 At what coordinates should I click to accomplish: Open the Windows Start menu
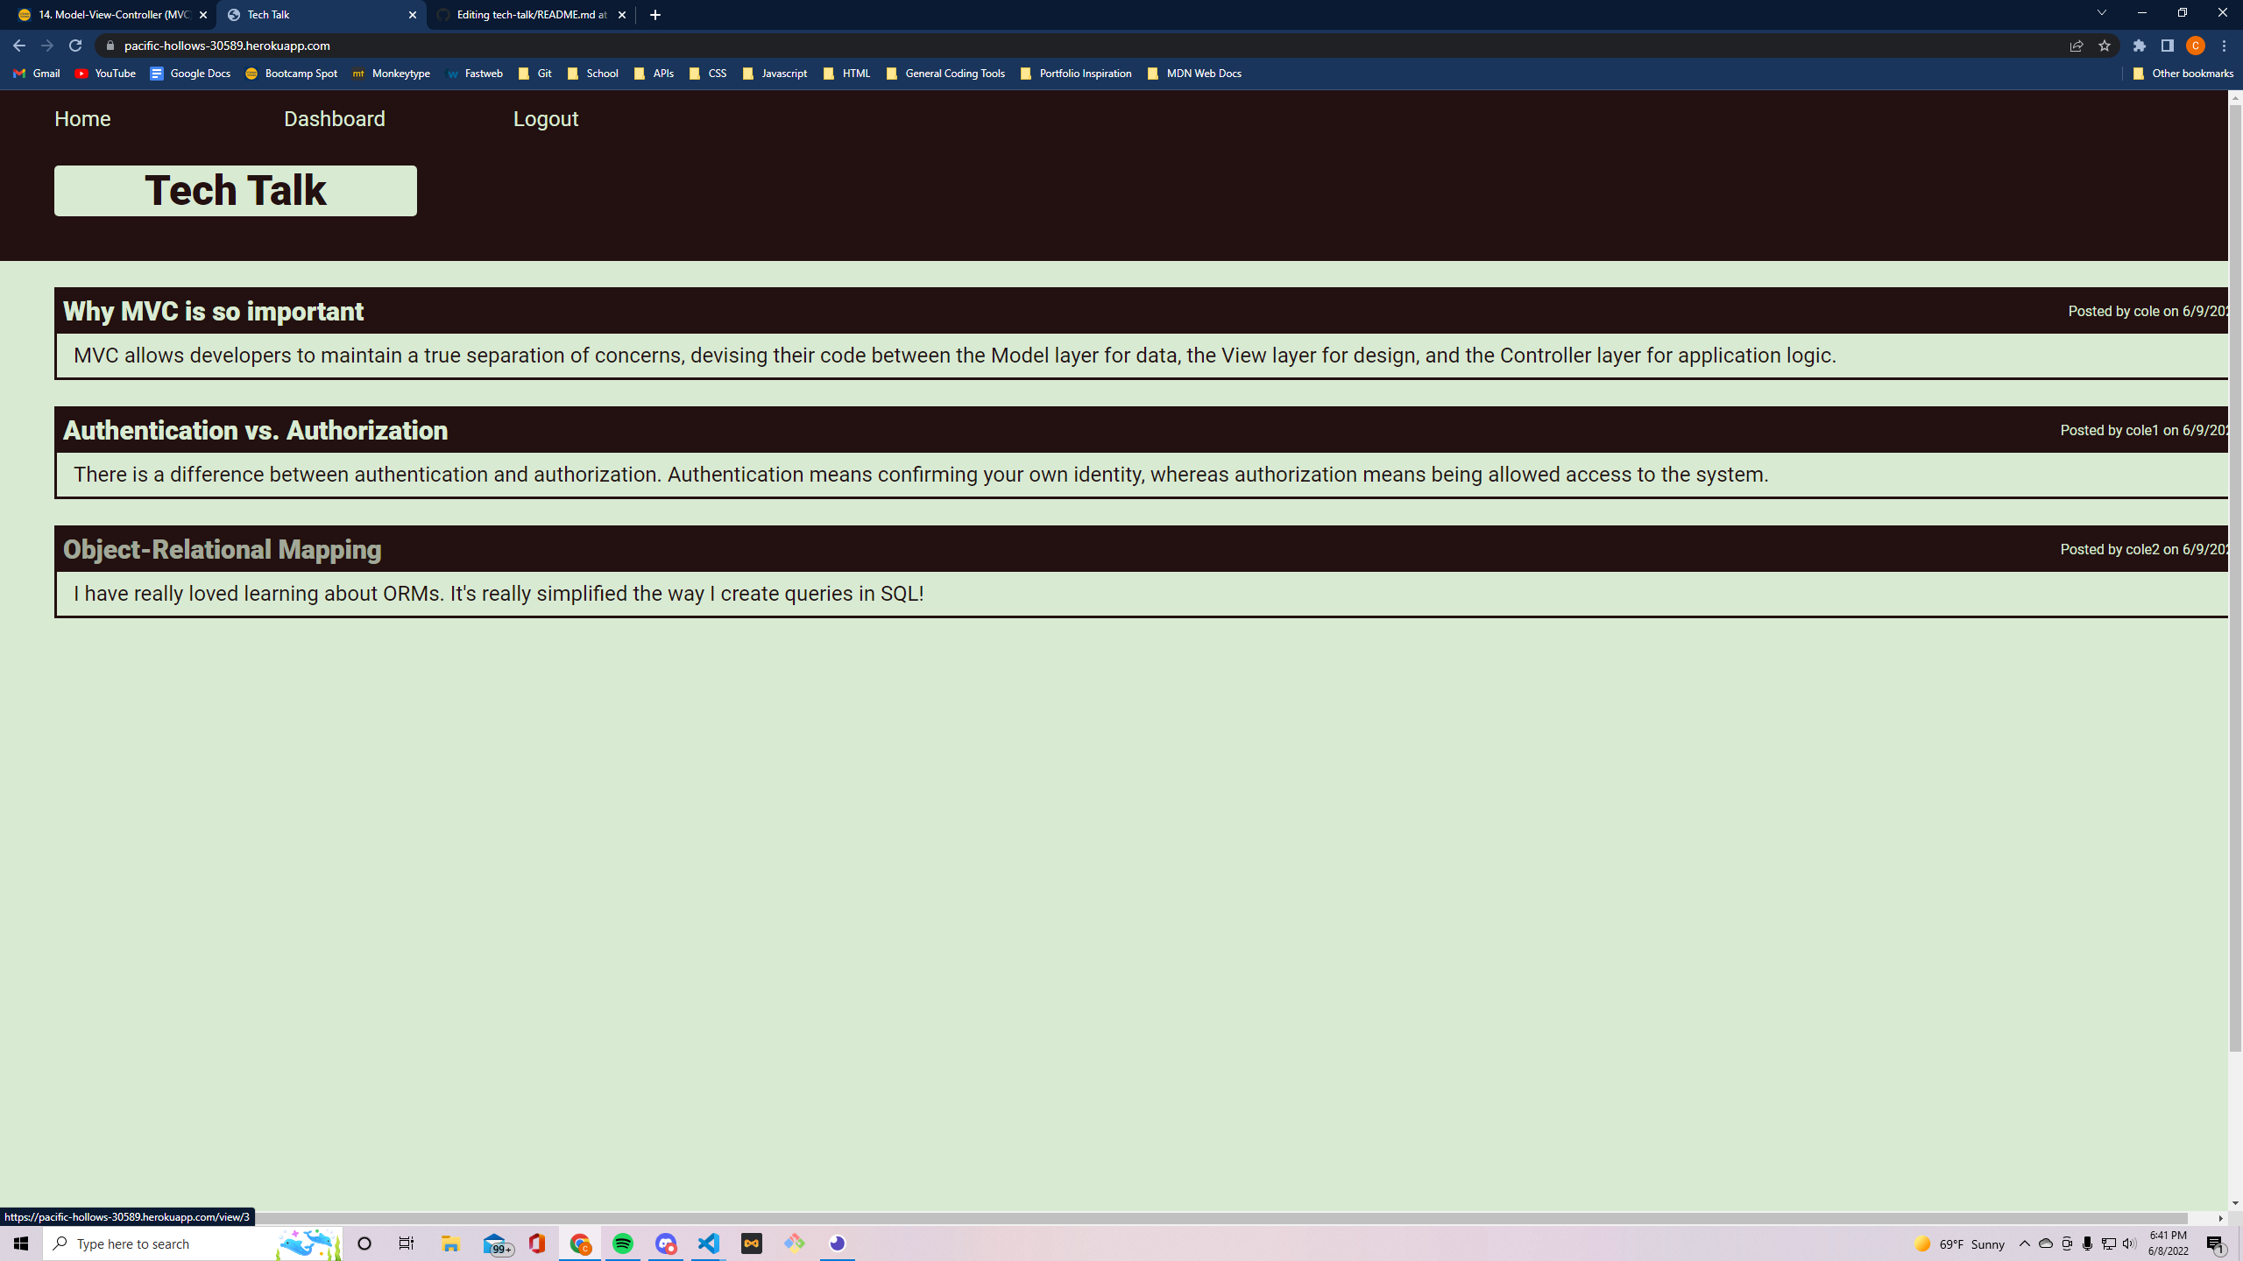click(21, 1243)
